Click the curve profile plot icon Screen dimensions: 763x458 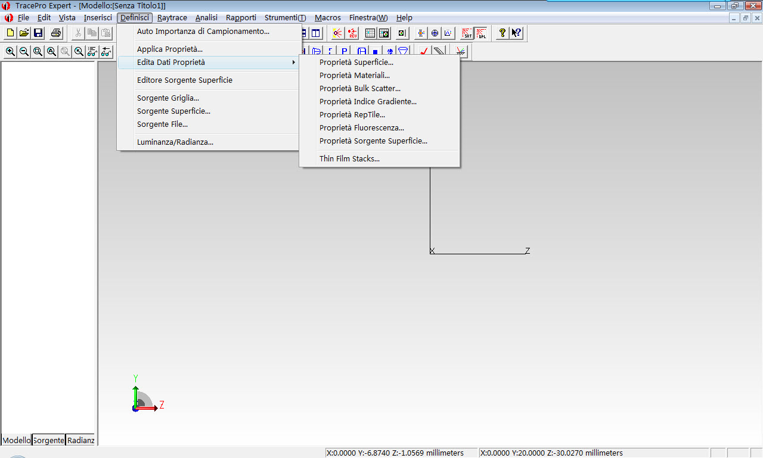coord(448,33)
